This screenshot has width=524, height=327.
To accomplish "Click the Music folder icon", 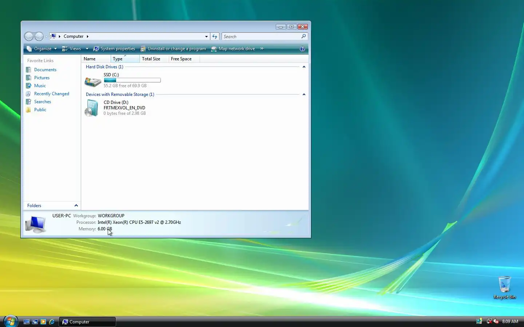I will coord(28,85).
